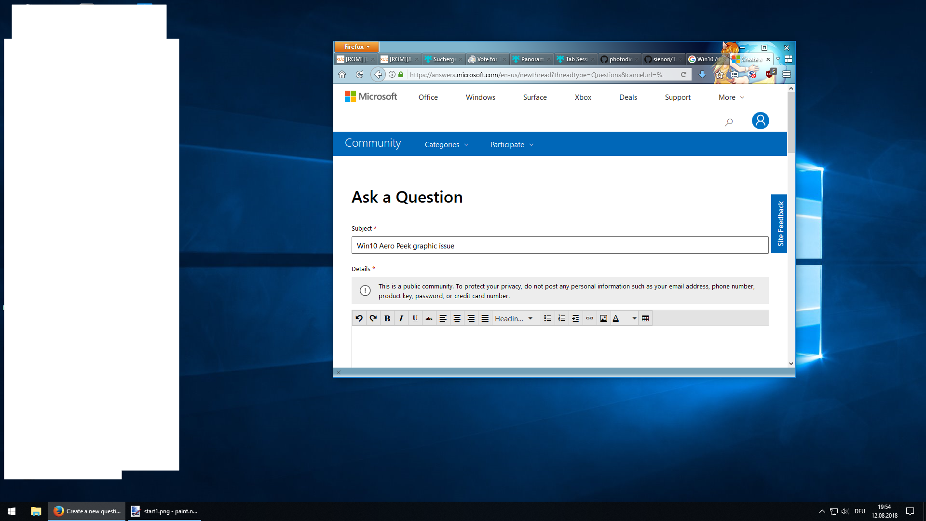This screenshot has width=926, height=521.
Task: Switch to the Sucherge browser tab
Action: tap(444, 59)
